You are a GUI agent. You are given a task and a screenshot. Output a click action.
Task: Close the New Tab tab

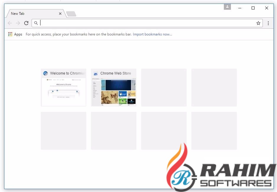[60, 14]
